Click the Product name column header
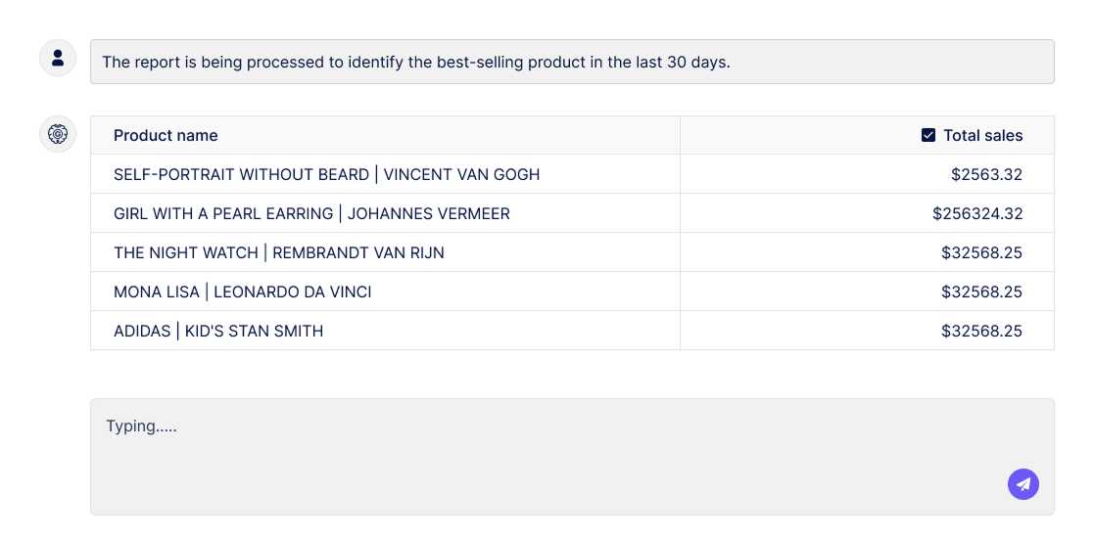The image size is (1094, 539). click(x=166, y=135)
